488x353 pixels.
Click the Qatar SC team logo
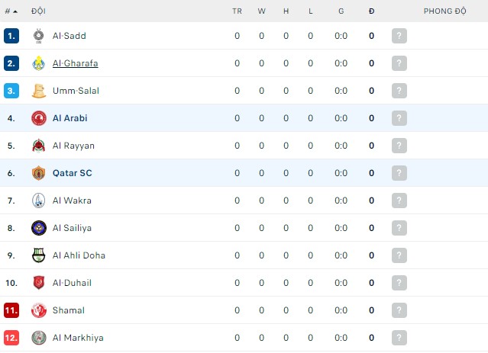[38, 173]
